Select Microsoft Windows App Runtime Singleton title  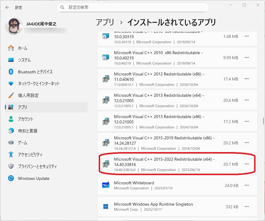tap(153, 204)
